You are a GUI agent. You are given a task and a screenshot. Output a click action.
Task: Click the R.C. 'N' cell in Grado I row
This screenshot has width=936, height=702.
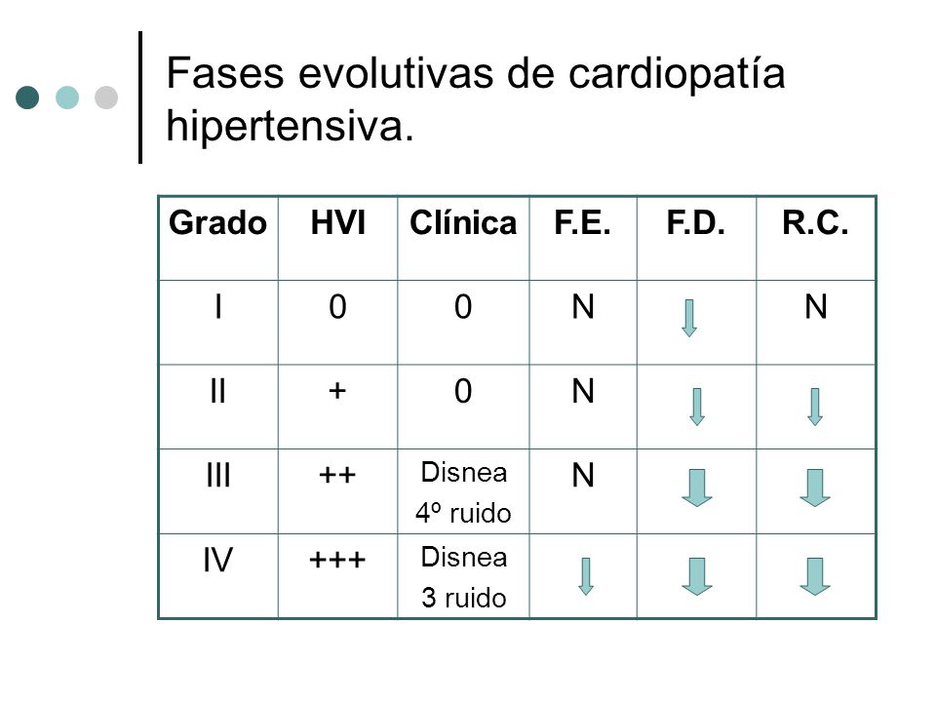(816, 323)
